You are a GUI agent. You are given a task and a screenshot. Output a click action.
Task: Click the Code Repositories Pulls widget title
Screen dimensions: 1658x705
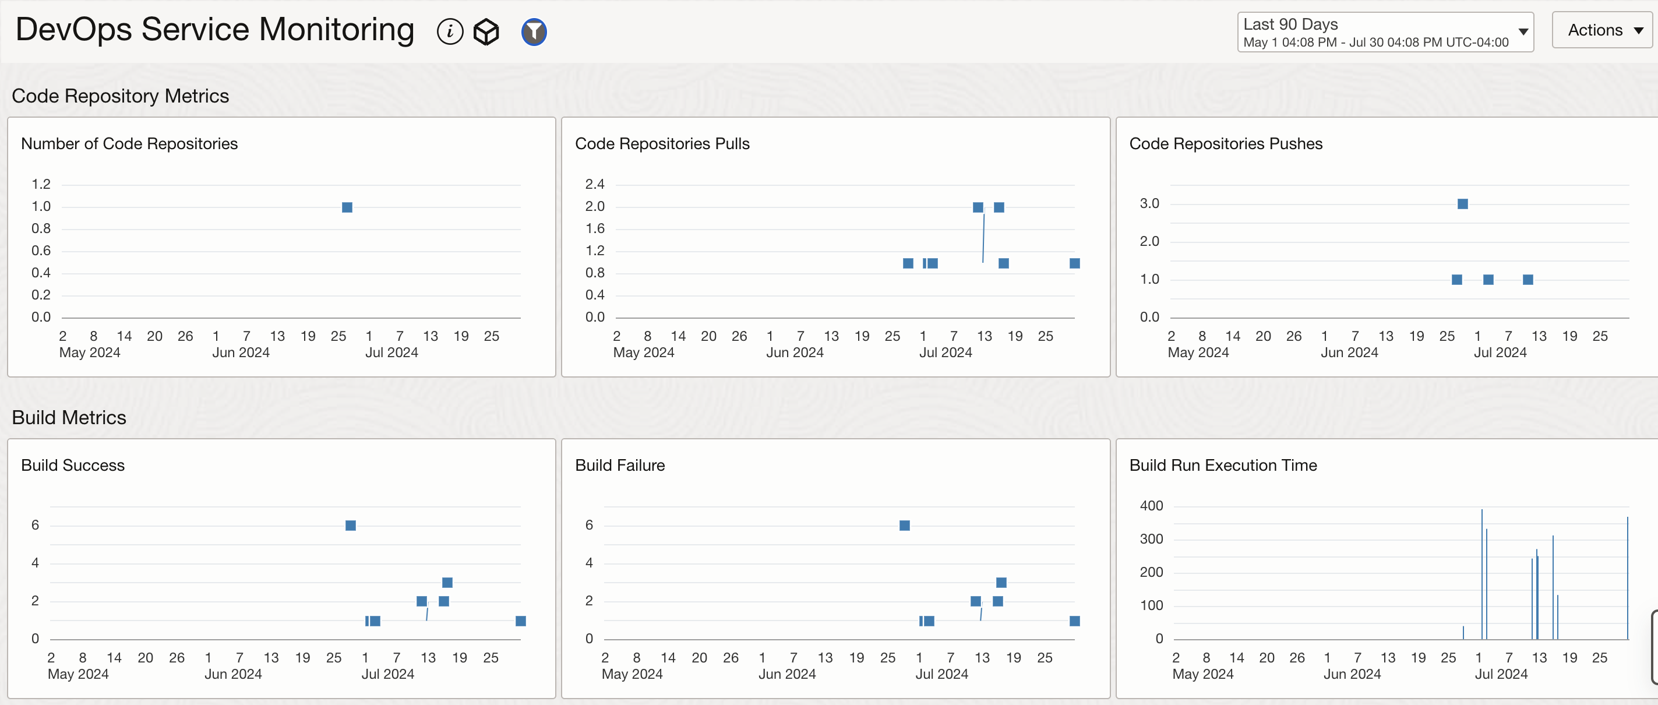point(662,143)
